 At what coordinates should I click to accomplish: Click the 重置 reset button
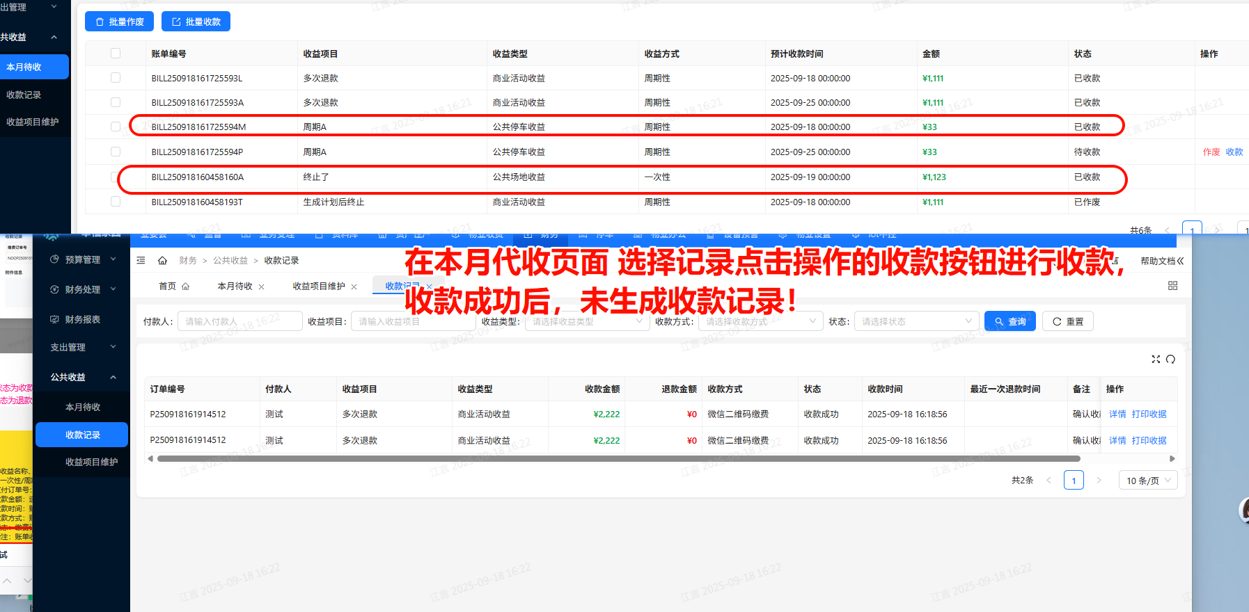click(1068, 321)
